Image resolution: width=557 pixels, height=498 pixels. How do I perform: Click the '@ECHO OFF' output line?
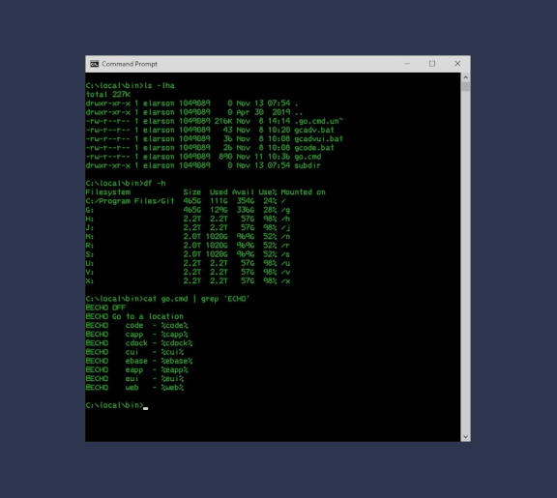(x=105, y=308)
